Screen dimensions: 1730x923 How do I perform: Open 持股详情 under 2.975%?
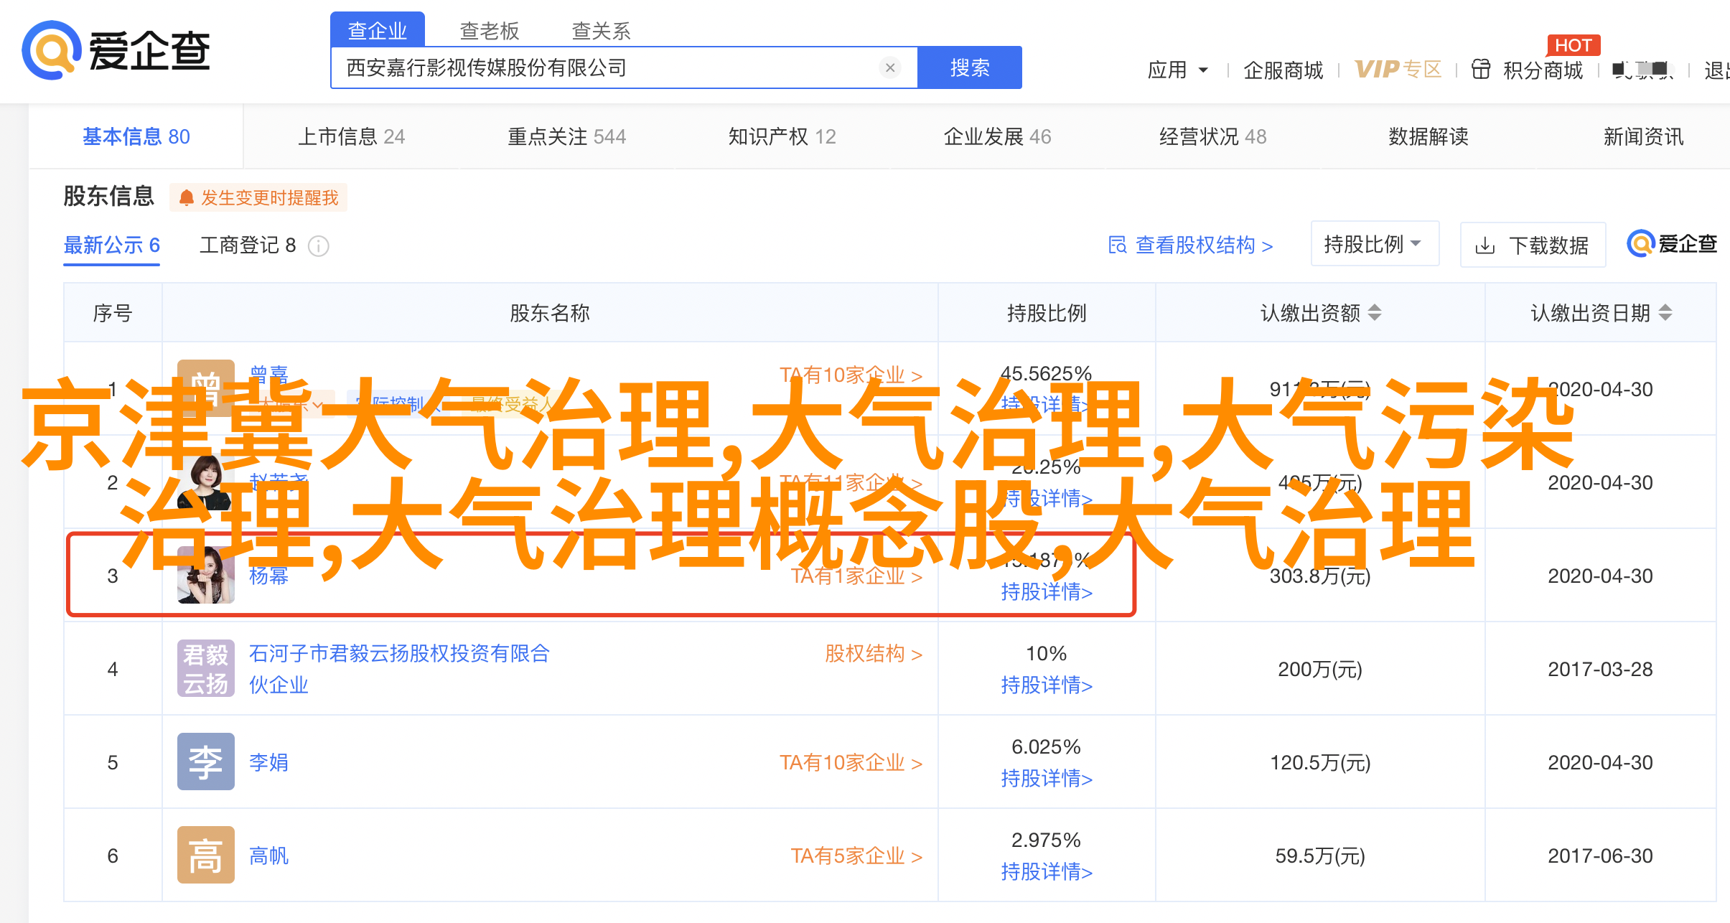[x=1047, y=871]
